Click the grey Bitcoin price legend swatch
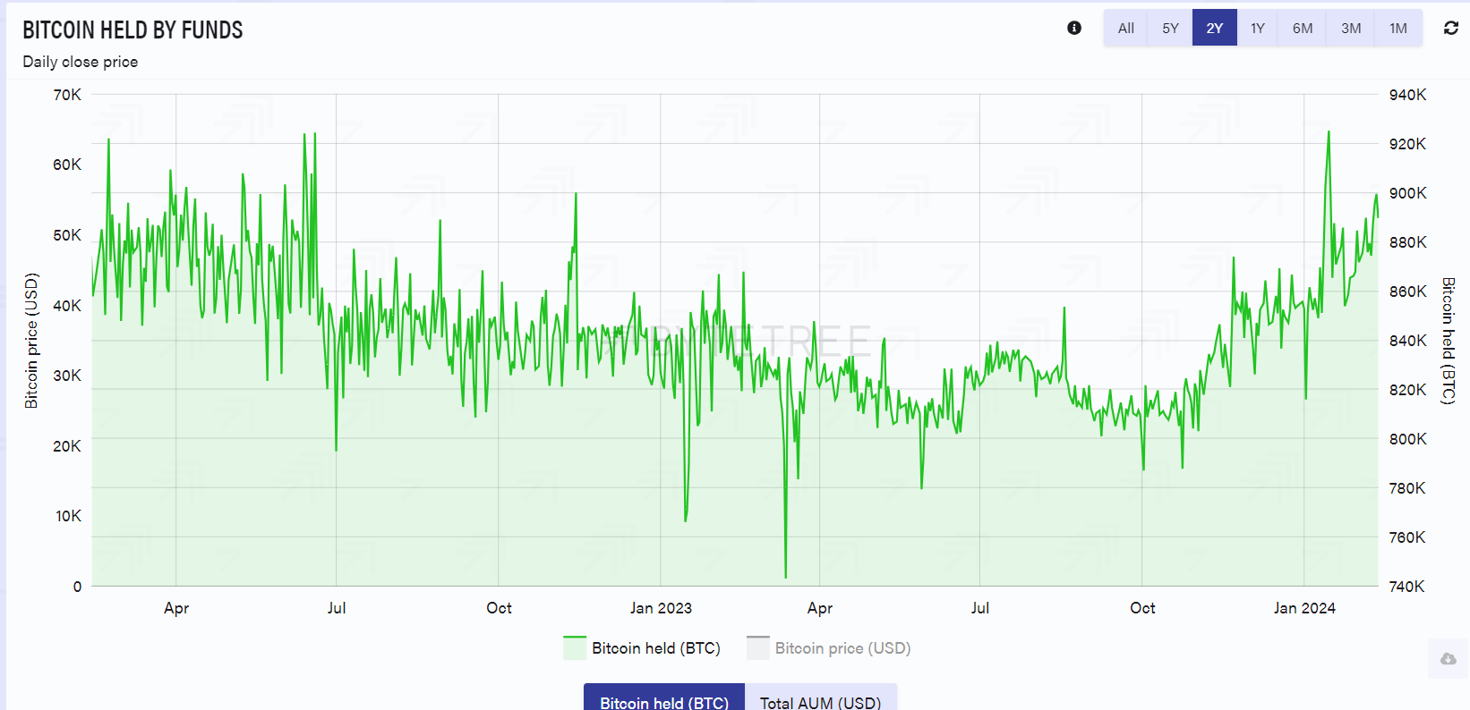The height and width of the screenshot is (710, 1470). click(x=758, y=648)
